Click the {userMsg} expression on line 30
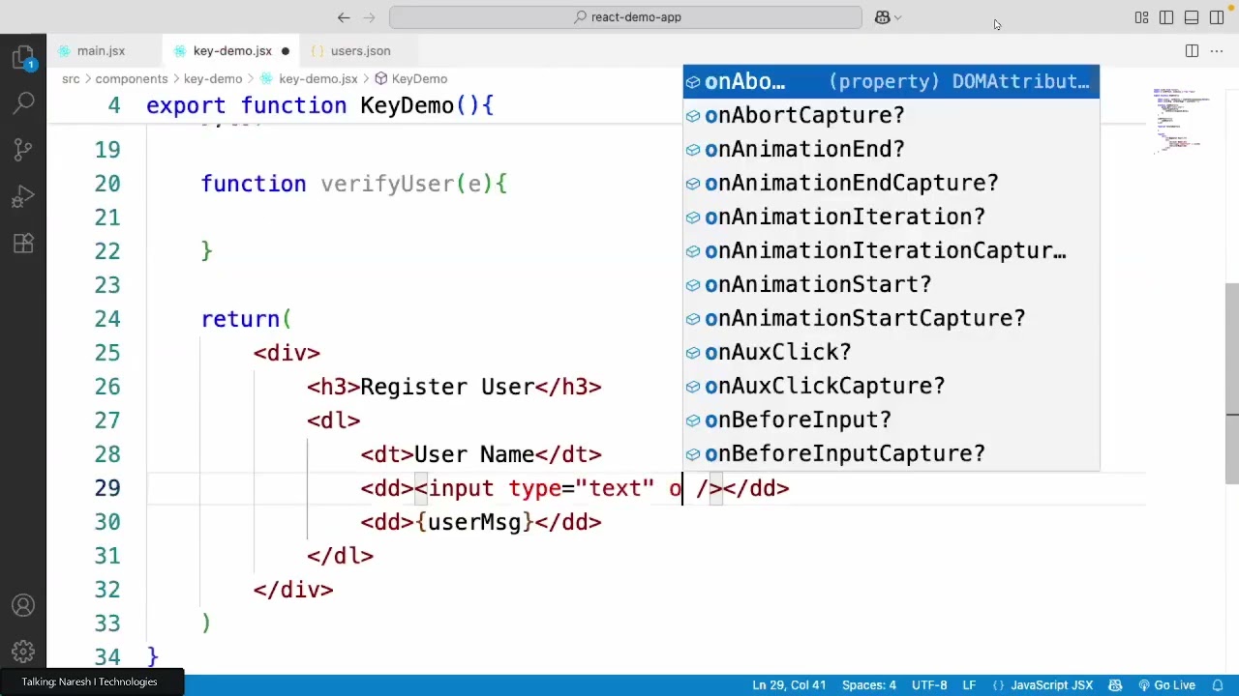The image size is (1239, 696). point(474,522)
